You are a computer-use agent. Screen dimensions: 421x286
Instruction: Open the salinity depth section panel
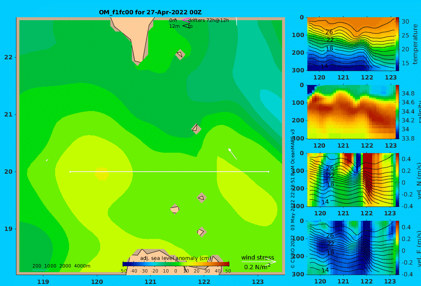351,112
